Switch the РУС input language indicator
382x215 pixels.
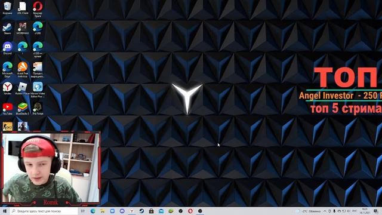point(355,211)
